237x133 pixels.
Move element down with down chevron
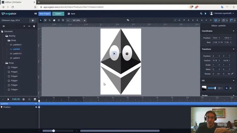(x=24, y=26)
